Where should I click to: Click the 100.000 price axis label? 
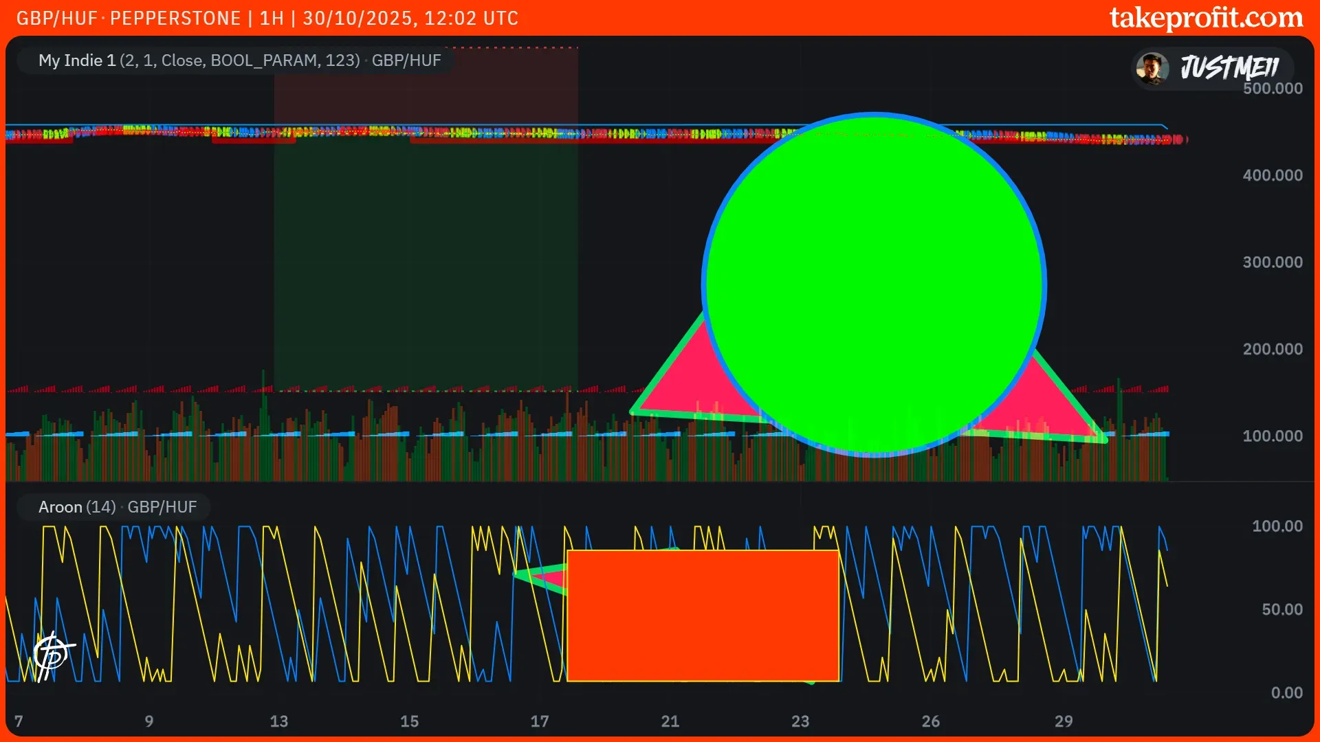point(1272,436)
